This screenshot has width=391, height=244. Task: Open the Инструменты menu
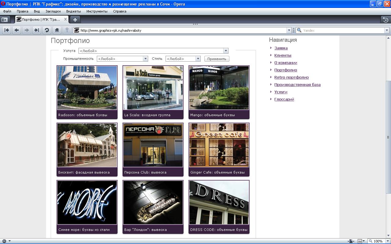[97, 11]
